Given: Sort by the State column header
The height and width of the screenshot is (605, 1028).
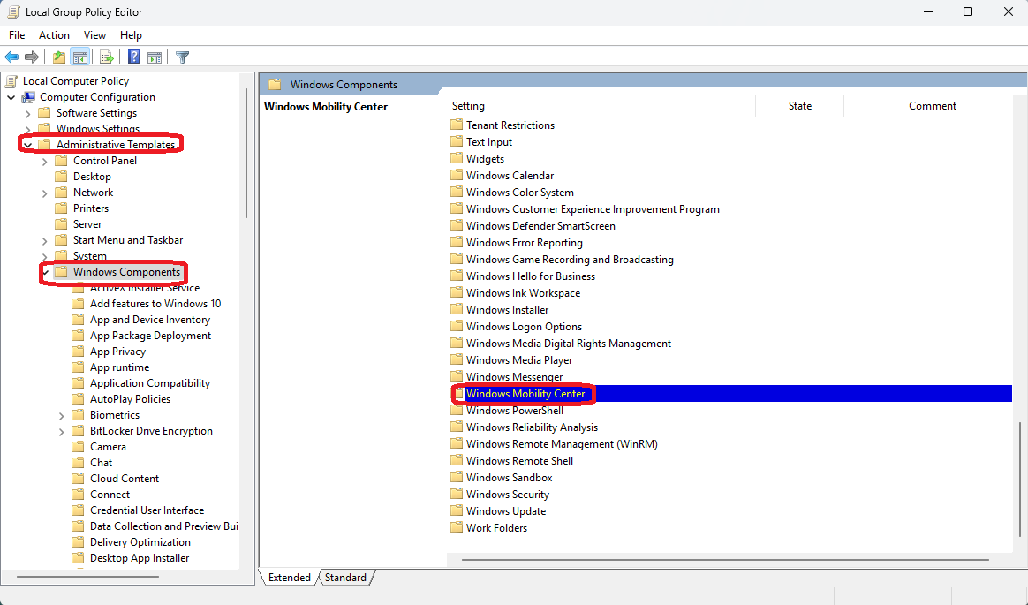Looking at the screenshot, I should point(799,106).
